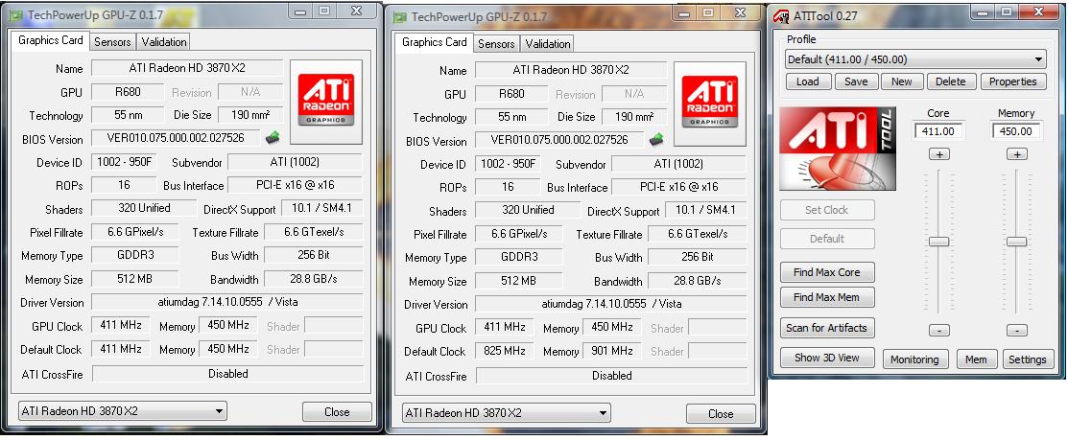Click Close button in middle GPU-Z window

point(721,413)
